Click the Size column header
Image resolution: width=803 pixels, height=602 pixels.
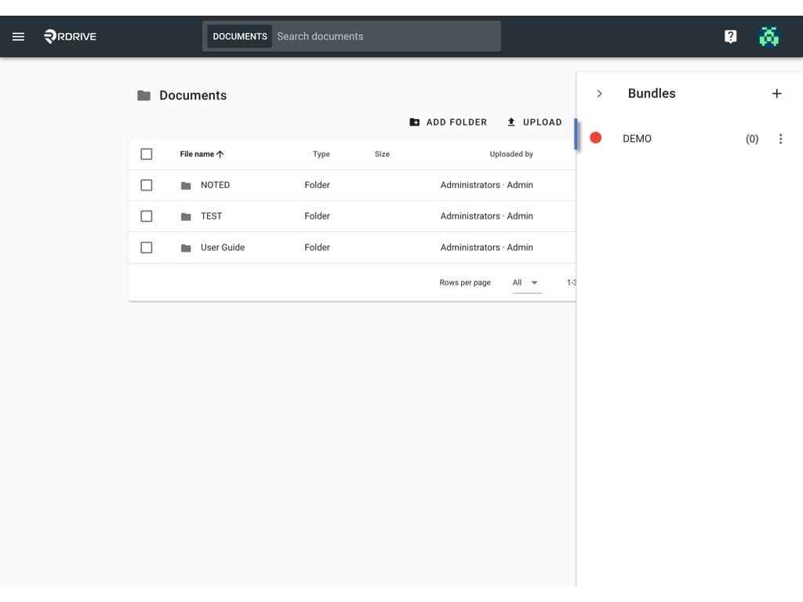(382, 154)
